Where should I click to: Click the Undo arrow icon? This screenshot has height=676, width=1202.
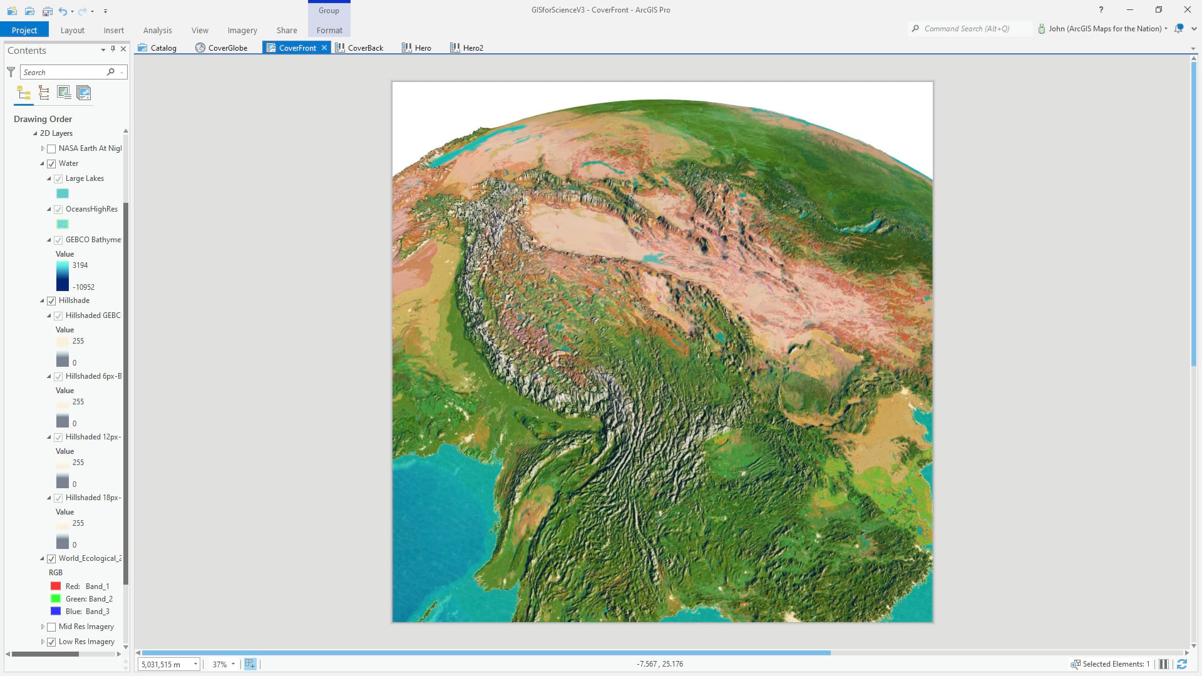pyautogui.click(x=63, y=11)
